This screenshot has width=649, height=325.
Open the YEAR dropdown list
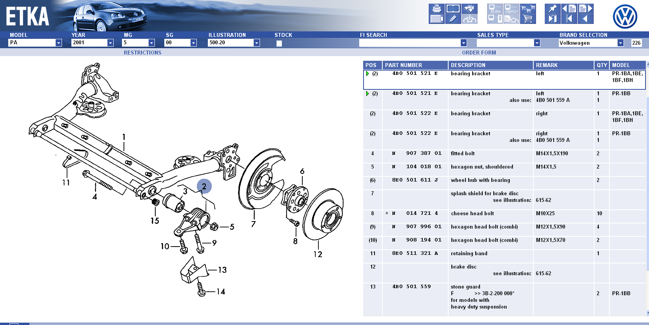coord(110,43)
